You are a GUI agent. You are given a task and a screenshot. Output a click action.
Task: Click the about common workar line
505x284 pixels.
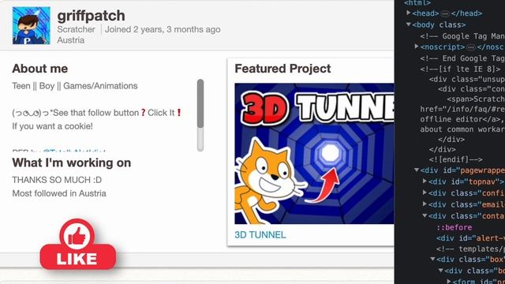(462, 129)
